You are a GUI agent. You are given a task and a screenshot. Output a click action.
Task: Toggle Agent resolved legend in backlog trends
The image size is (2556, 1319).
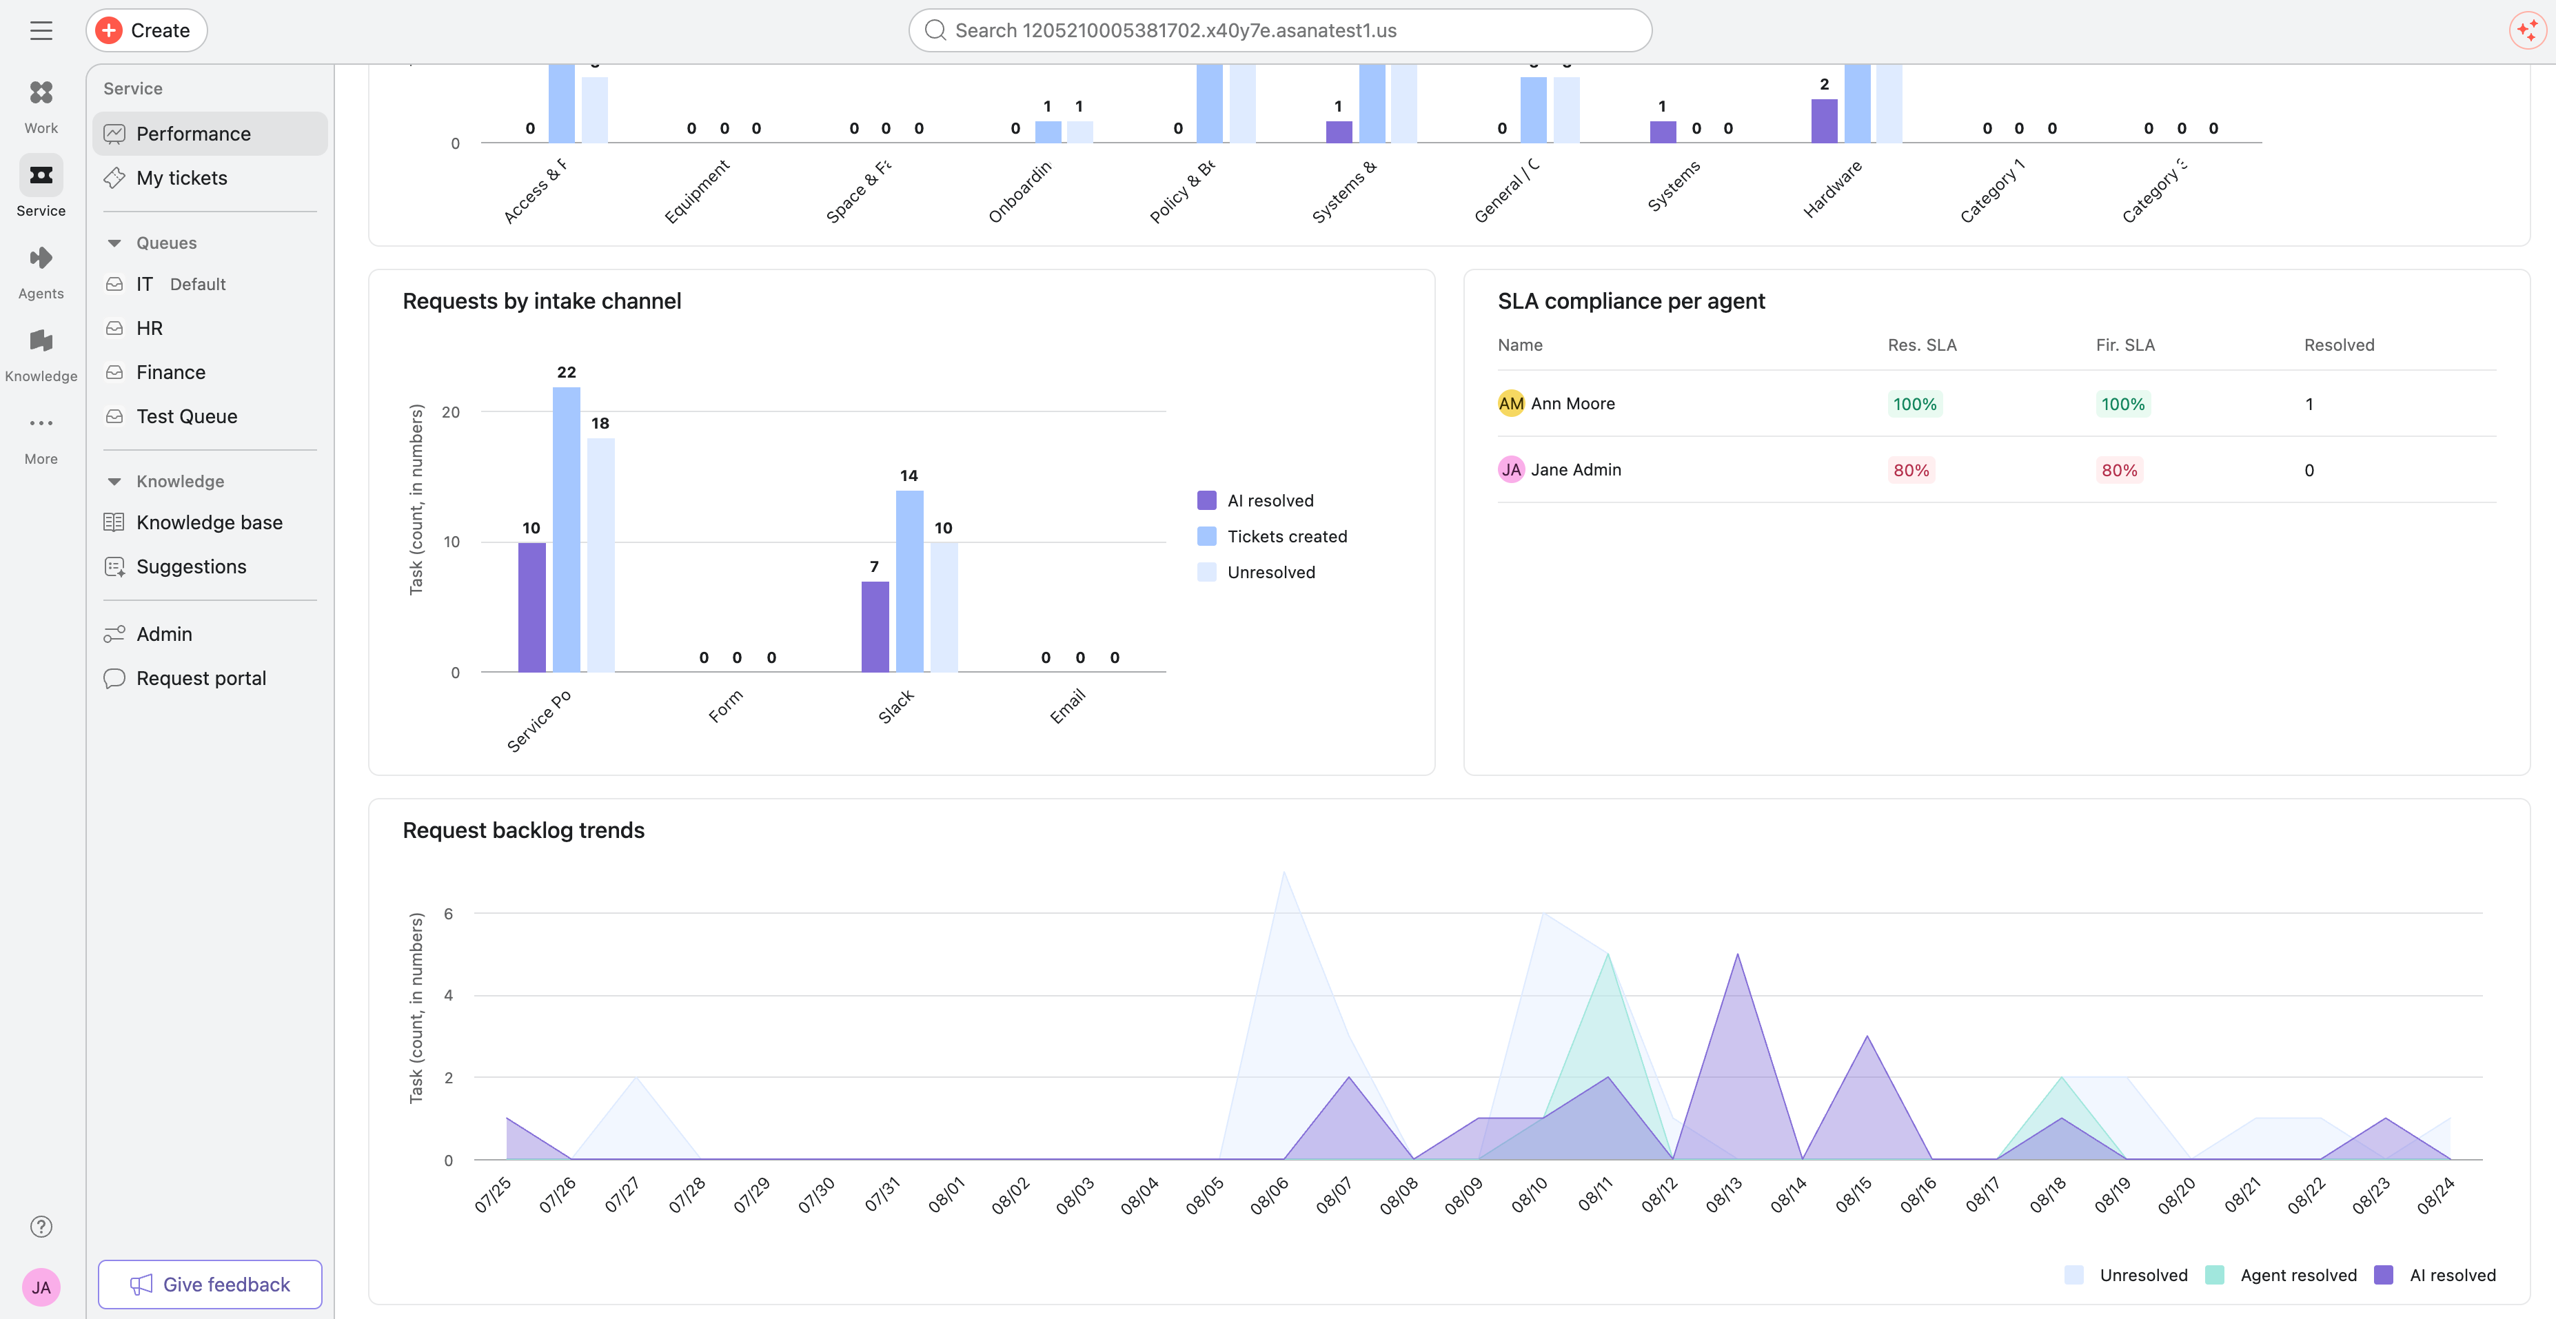[2280, 1276]
